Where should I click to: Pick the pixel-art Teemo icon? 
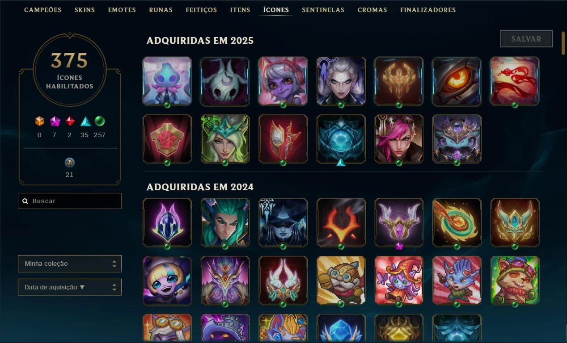click(x=515, y=280)
